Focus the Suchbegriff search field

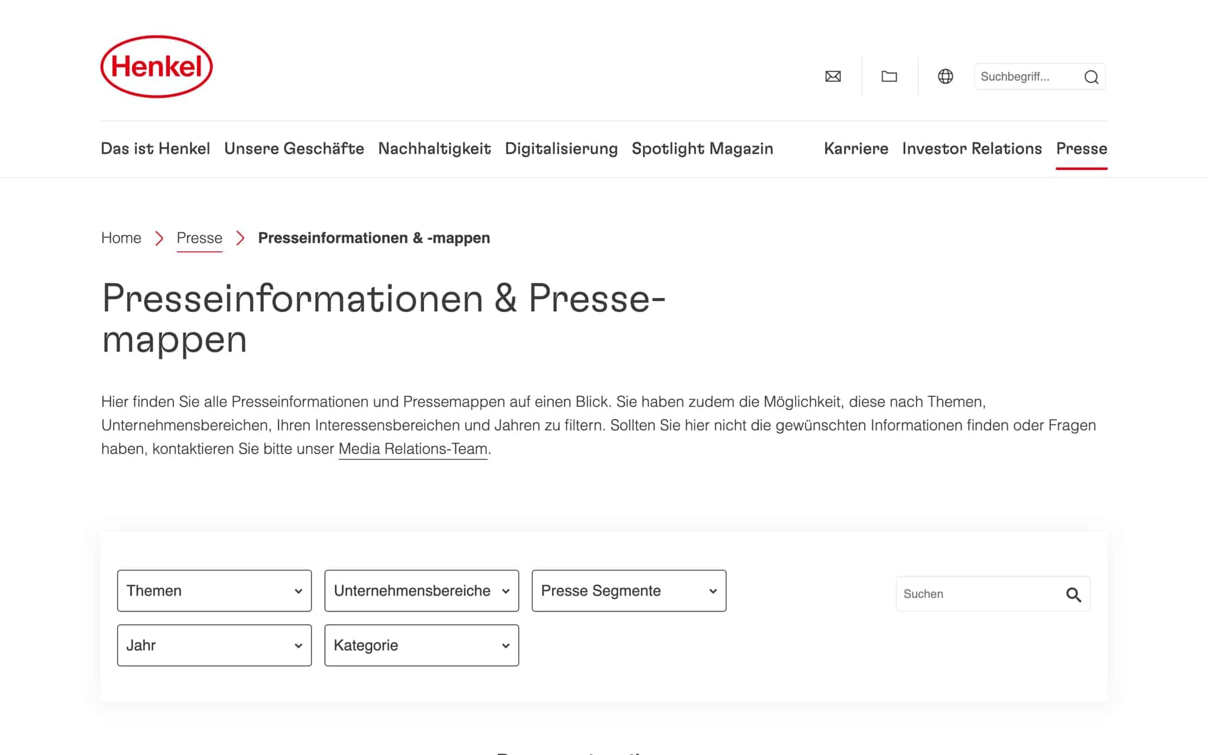point(1026,77)
